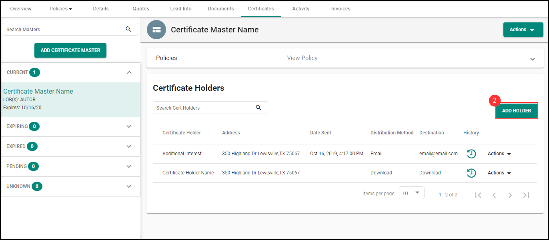The width and height of the screenshot is (549, 240).
Task: Go to the previous page of holders
Action: [x=494, y=195]
